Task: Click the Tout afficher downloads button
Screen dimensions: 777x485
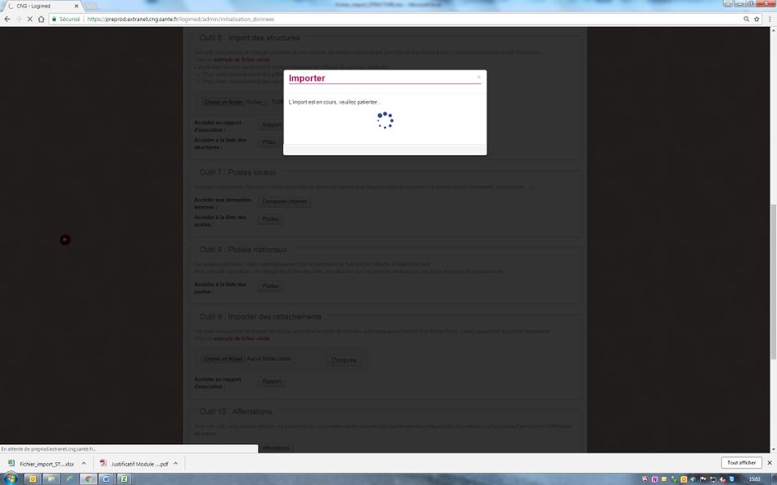Action: pos(741,463)
